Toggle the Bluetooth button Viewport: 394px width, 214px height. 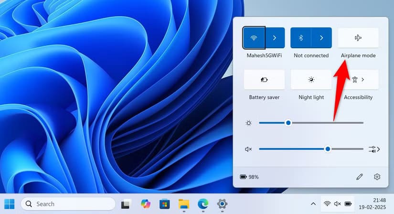coord(301,38)
